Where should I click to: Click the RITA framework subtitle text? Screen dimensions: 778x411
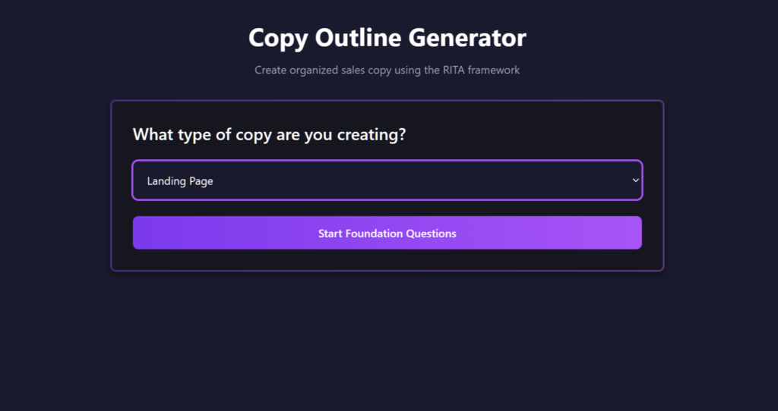(x=387, y=70)
